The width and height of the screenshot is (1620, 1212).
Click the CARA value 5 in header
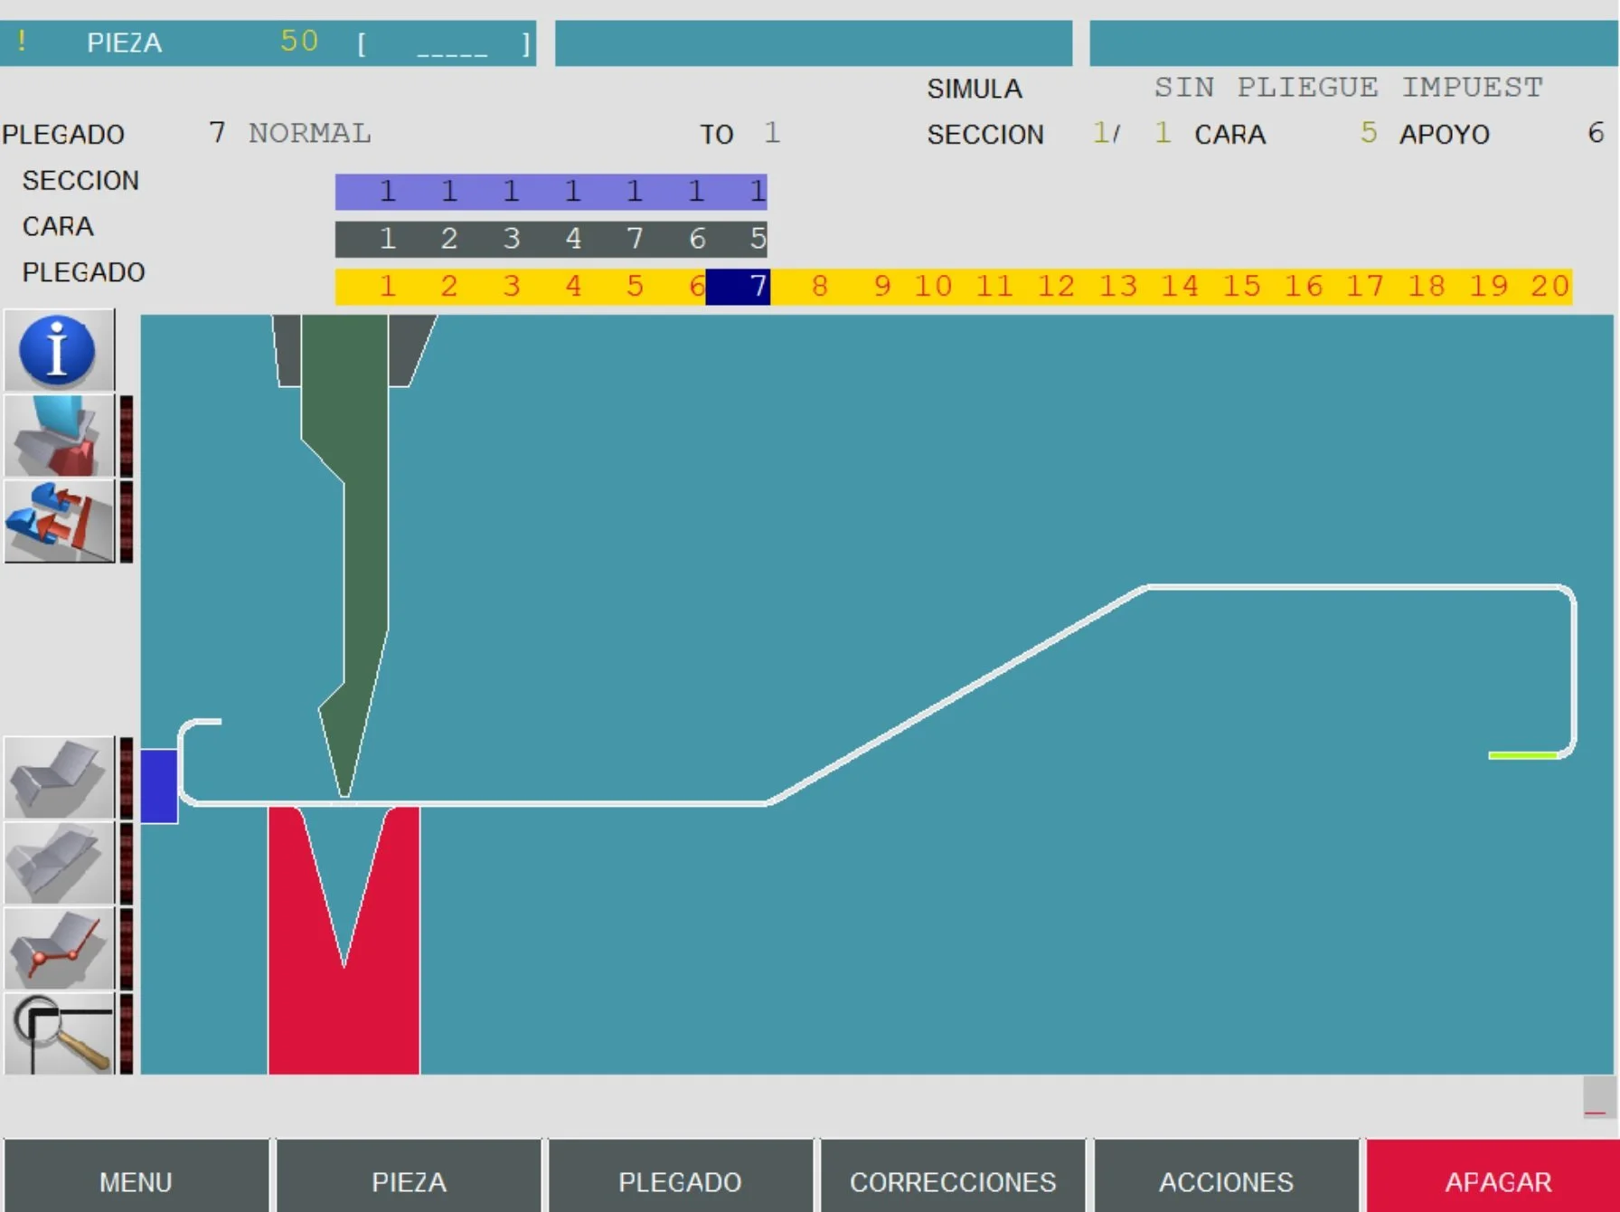click(x=1369, y=133)
